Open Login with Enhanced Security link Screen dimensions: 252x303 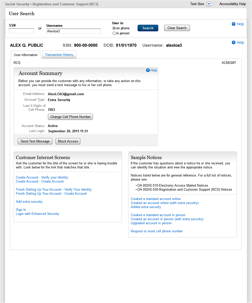point(38,214)
